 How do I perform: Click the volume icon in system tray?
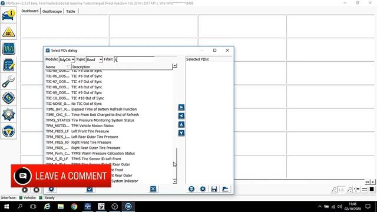(340, 207)
